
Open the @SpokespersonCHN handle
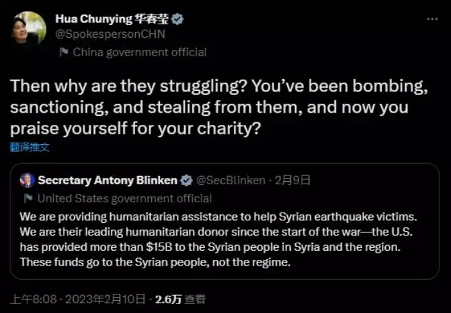click(110, 35)
